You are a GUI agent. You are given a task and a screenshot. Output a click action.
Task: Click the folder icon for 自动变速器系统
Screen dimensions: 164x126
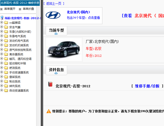[6, 91]
